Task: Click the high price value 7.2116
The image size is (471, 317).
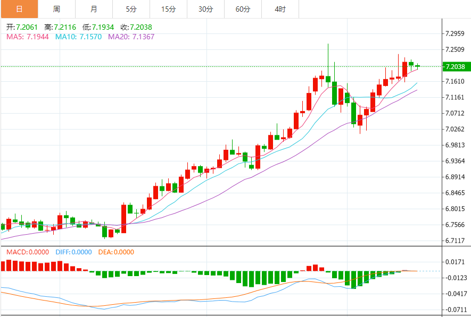Action: pyautogui.click(x=65, y=27)
